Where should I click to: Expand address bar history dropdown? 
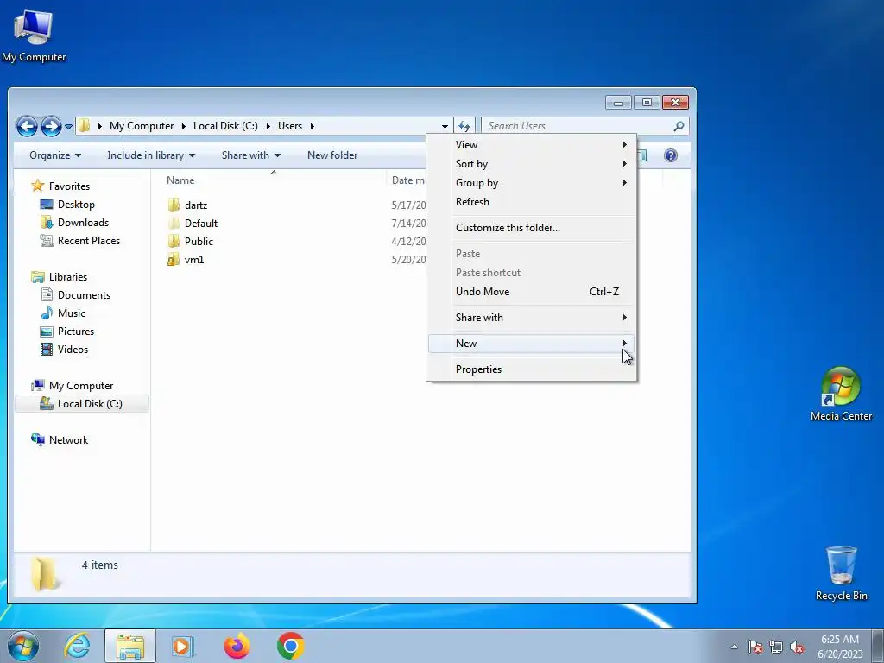pos(445,126)
